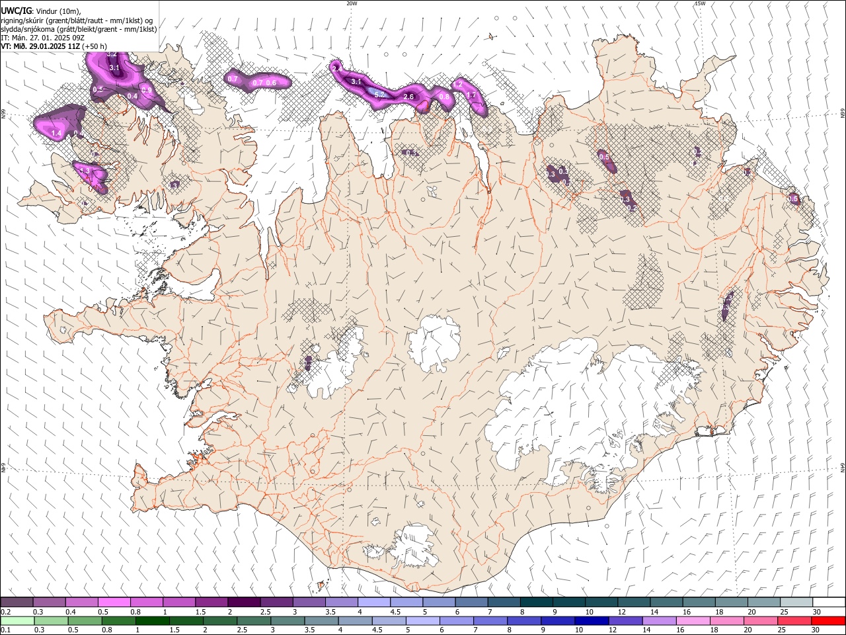Click the '1.4' precipitation value in the Westfjords
Viewport: 846px width, 635px height.
[x=56, y=134]
